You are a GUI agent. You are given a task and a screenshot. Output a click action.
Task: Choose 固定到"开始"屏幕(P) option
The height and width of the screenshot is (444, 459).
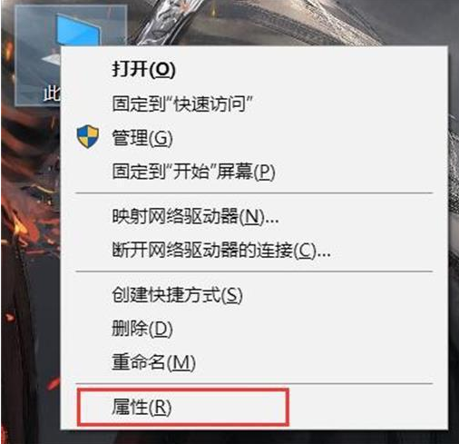tap(193, 172)
